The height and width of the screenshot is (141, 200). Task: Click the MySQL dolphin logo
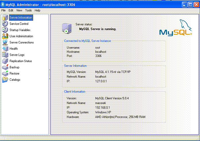pos(176,28)
